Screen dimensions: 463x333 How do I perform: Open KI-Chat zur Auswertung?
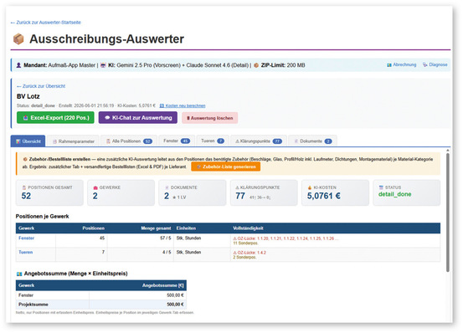coord(138,118)
